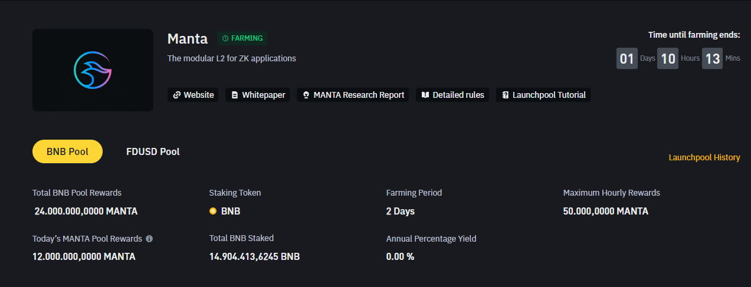Click the info icon next to Today's MANTA Pool Rewards
Screen dimensions: 751x287
[x=149, y=239]
